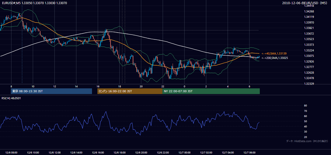Click the 12/7 06:00 time label

pos(249,152)
